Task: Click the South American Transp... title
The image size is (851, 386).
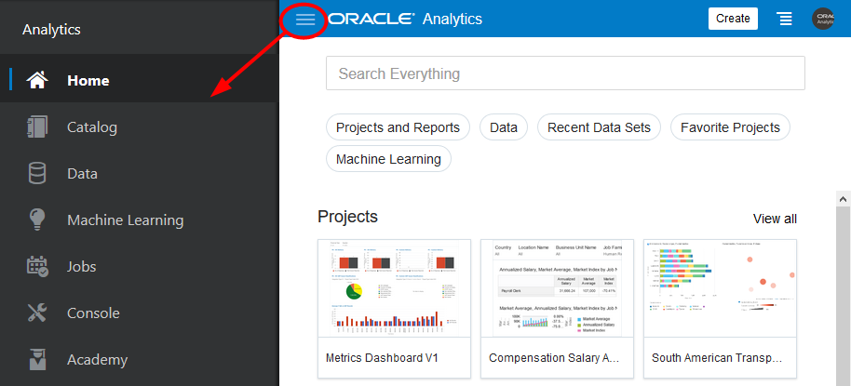Action: [717, 358]
